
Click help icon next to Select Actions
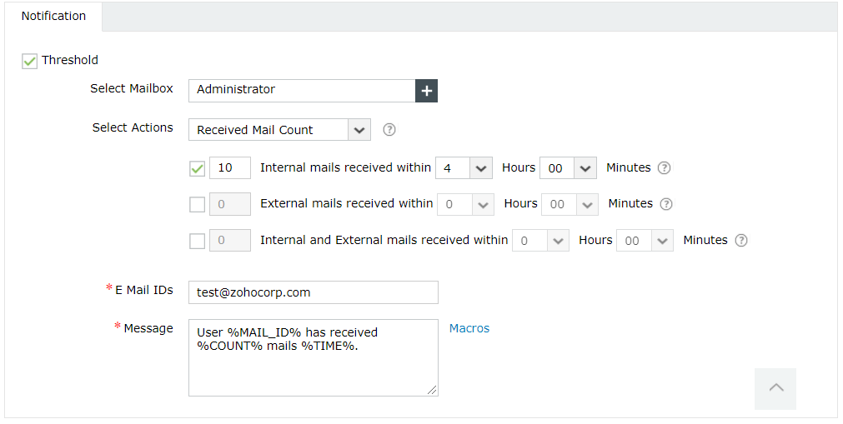pyautogui.click(x=389, y=130)
